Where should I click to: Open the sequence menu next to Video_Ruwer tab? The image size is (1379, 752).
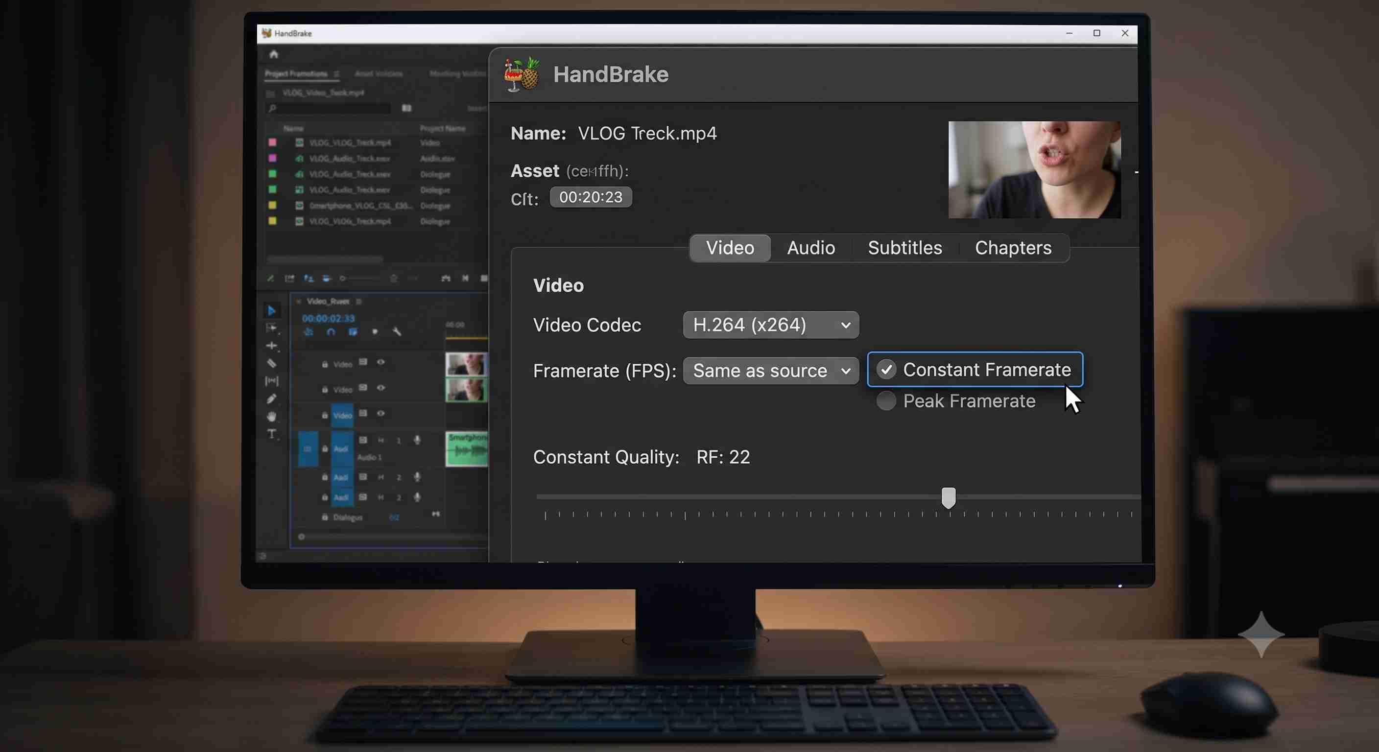point(358,301)
